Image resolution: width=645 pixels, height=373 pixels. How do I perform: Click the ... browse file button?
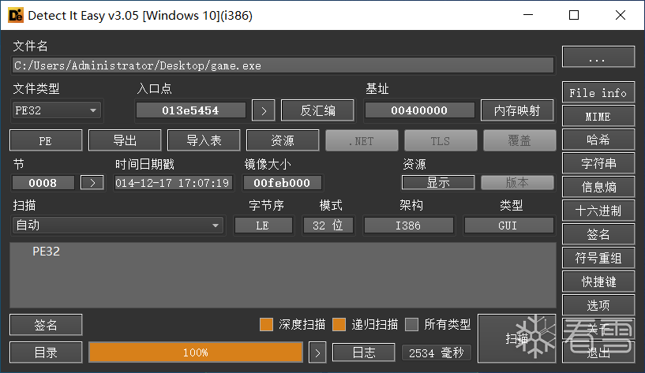(x=598, y=57)
